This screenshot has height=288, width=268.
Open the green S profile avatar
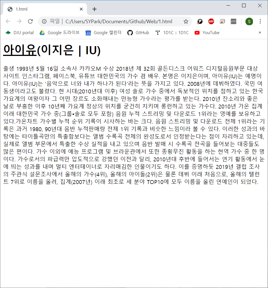coord(249,22)
